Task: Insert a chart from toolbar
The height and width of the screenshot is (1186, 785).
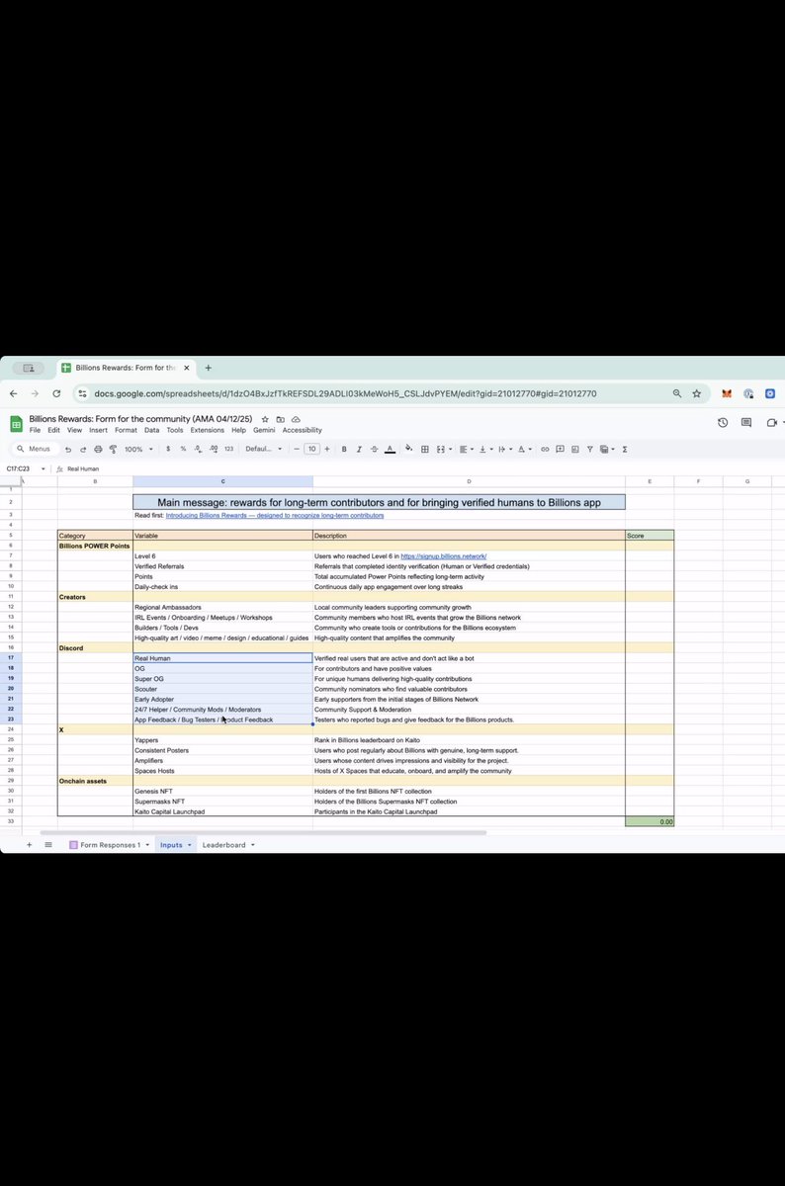Action: point(574,449)
